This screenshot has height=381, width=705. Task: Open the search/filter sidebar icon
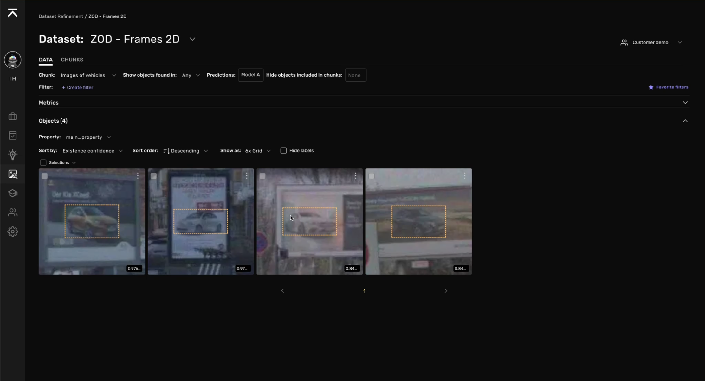tap(13, 174)
